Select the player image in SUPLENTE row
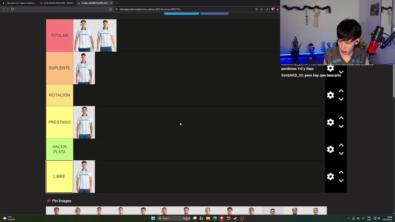This screenshot has height=222, width=395. click(84, 68)
